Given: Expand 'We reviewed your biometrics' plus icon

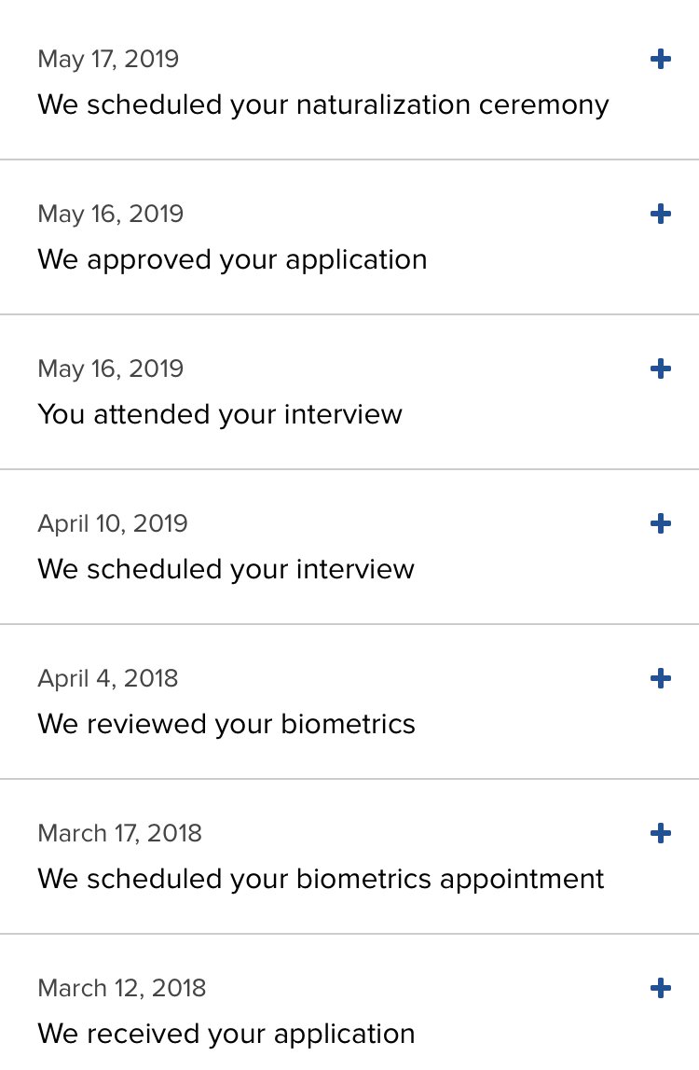Looking at the screenshot, I should pos(660,678).
